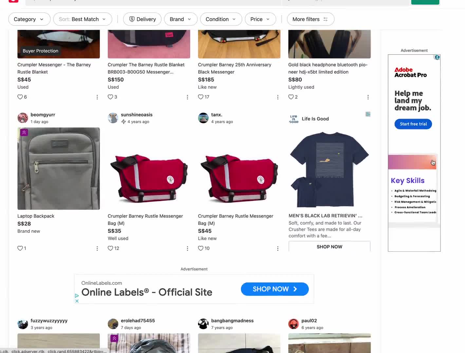Viewport: 465px width, 353px height.
Task: Click Start free trial in Adobe ad
Action: (413, 124)
